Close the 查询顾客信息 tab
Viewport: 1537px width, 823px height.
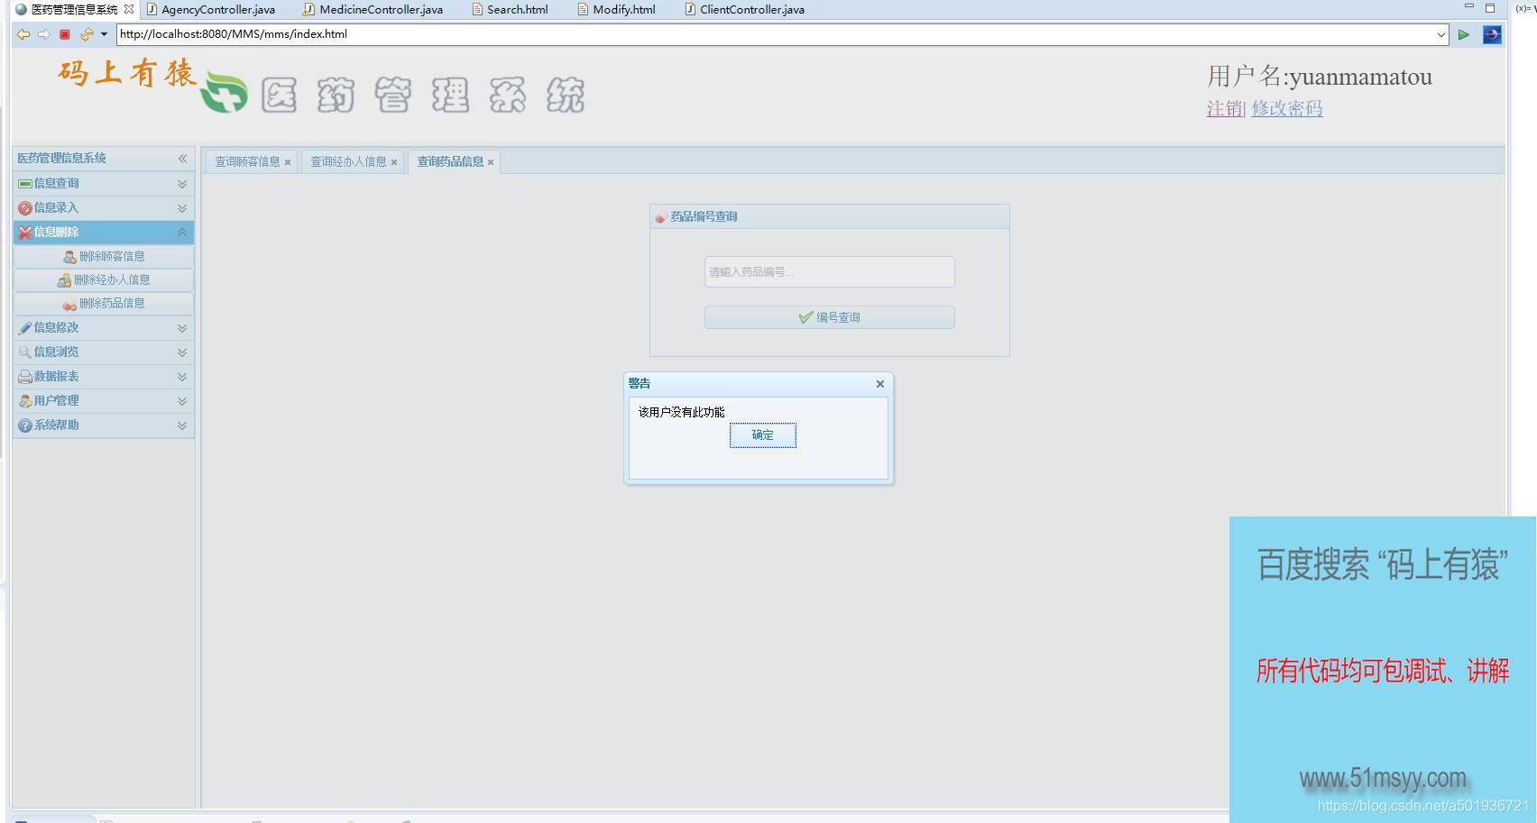[x=288, y=163]
